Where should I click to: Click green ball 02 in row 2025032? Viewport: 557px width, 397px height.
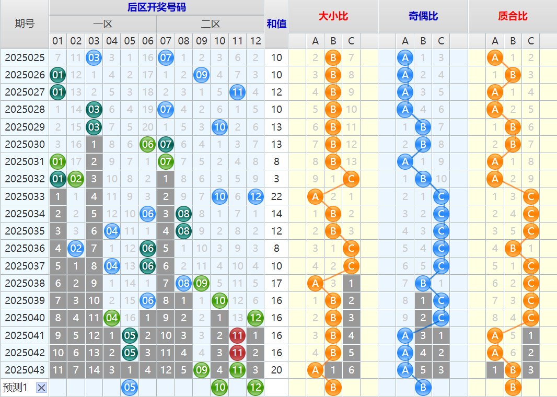pyautogui.click(x=76, y=179)
